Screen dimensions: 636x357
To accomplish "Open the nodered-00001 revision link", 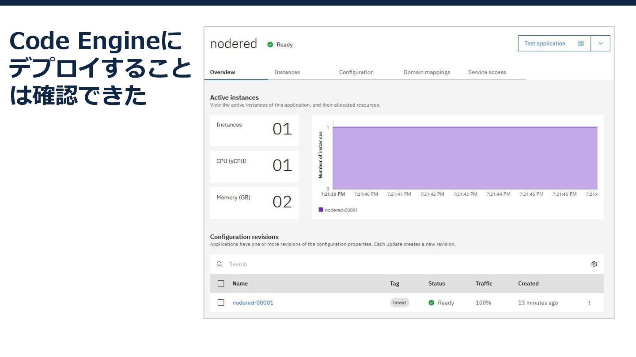I will point(253,303).
